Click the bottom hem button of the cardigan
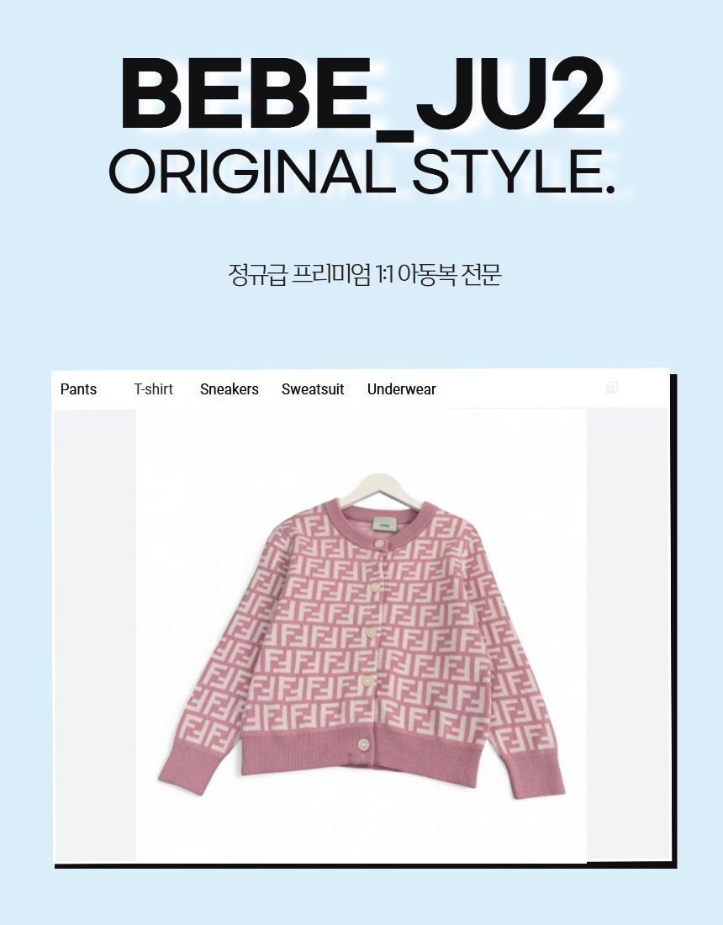 [x=362, y=746]
